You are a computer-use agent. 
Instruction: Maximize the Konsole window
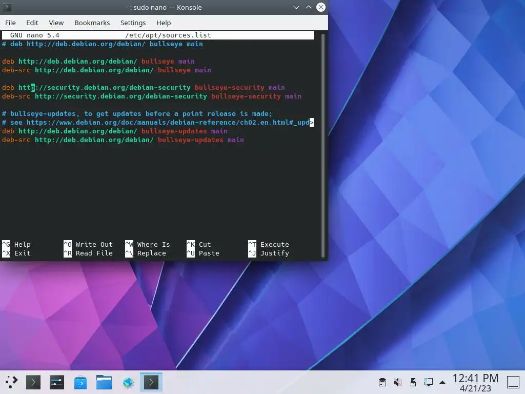click(308, 7)
